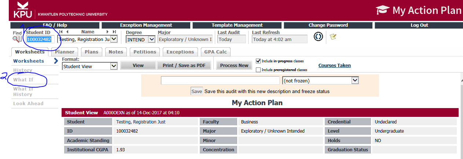Image resolution: width=463 pixels, height=159 pixels.
Task: Switch to the Planner tab
Action: [65, 52]
